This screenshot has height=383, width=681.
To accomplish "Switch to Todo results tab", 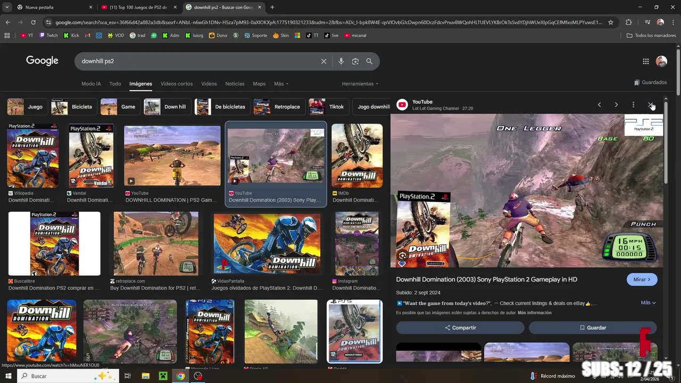I will pos(115,84).
